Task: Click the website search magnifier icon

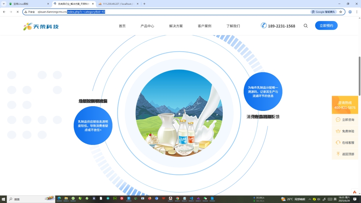Action: [x=305, y=26]
